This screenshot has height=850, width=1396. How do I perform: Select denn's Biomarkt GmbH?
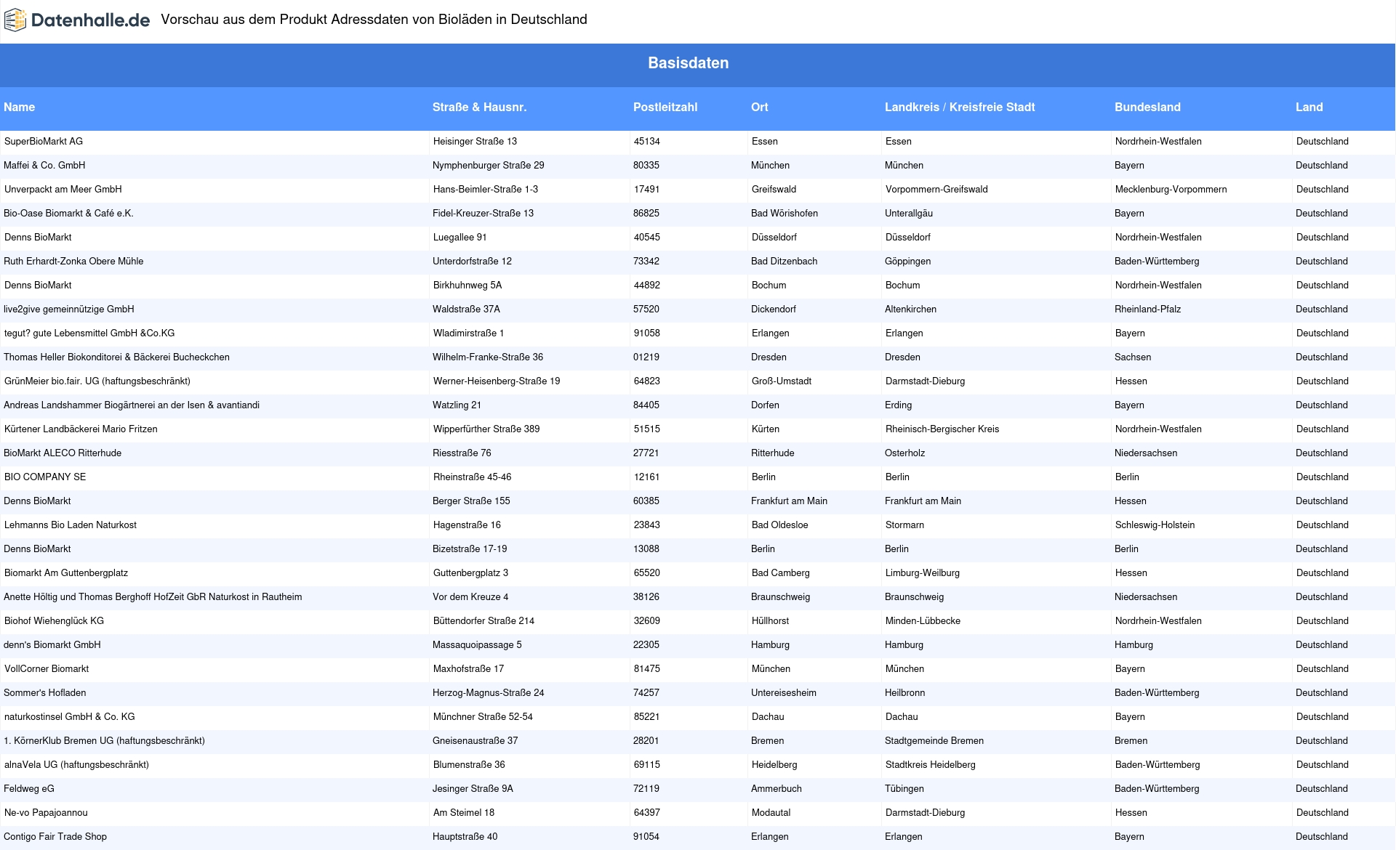52,645
